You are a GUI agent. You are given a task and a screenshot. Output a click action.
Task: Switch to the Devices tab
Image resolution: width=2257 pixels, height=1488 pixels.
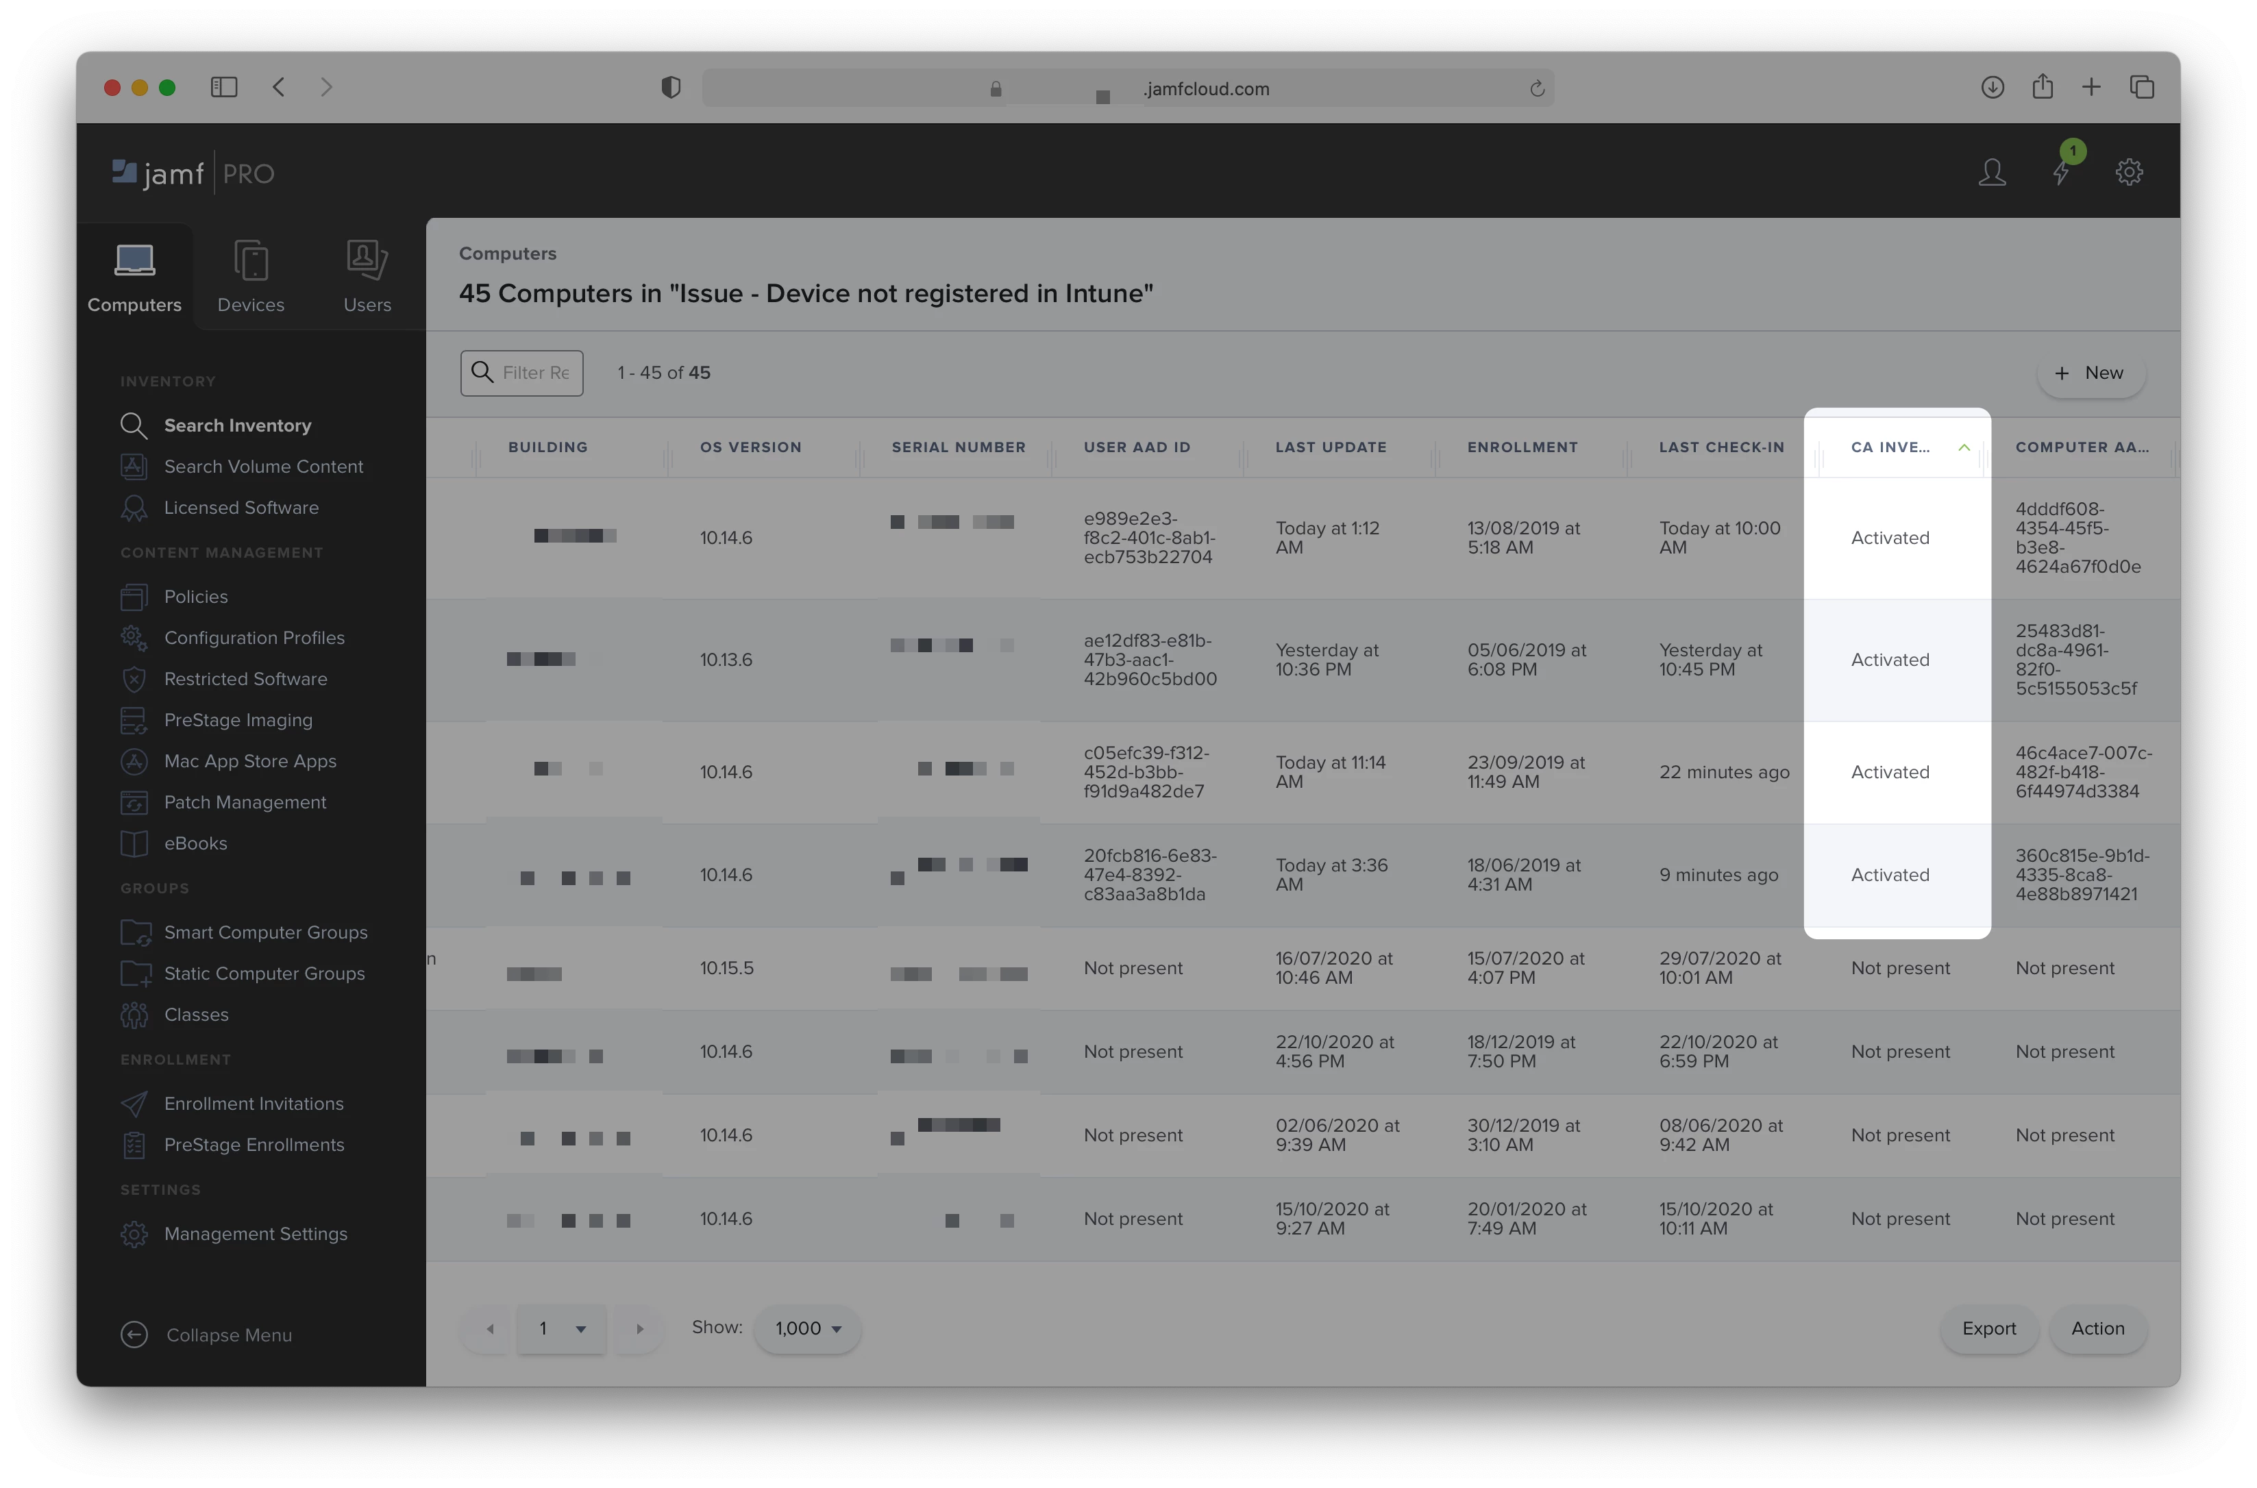(x=251, y=277)
